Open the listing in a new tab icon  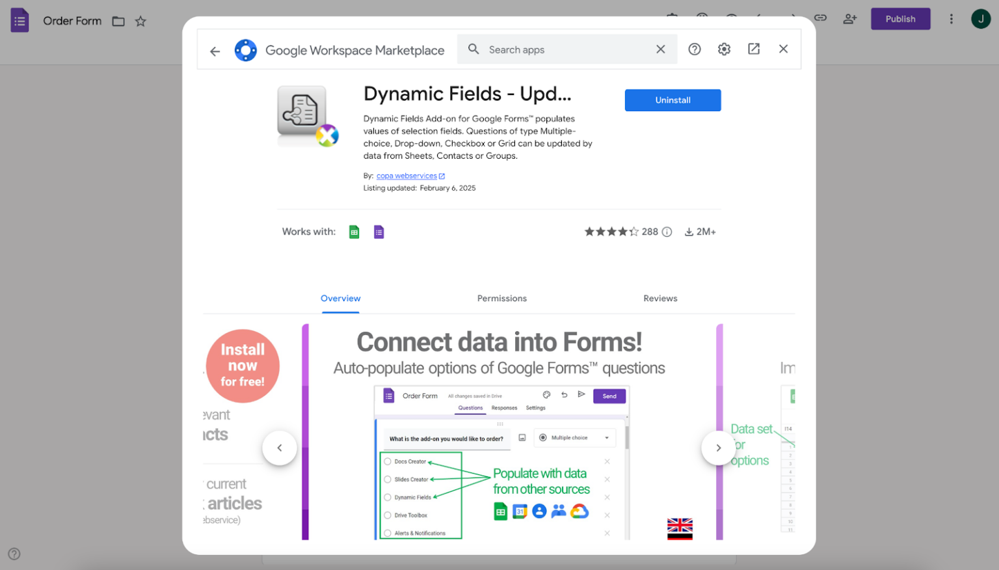[753, 49]
